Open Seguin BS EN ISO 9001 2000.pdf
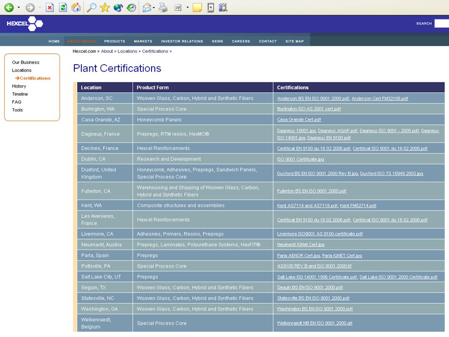 coord(310,287)
